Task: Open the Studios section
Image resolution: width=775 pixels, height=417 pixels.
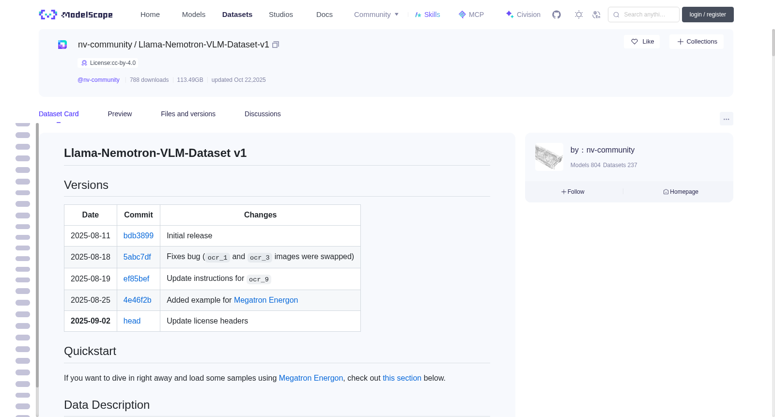Action: click(281, 15)
